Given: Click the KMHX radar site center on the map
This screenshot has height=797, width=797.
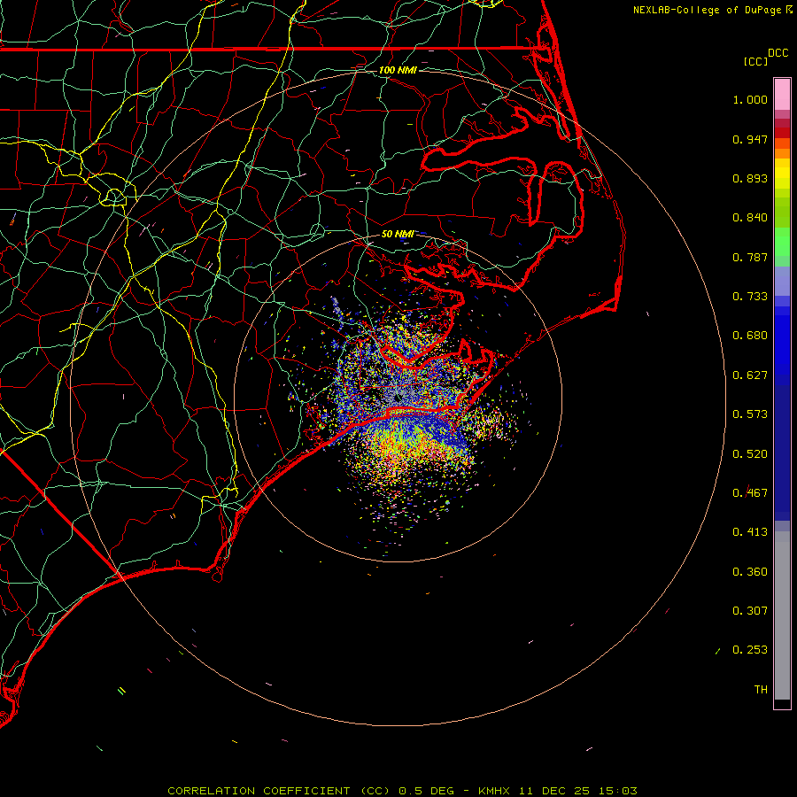Looking at the screenshot, I should [398, 398].
